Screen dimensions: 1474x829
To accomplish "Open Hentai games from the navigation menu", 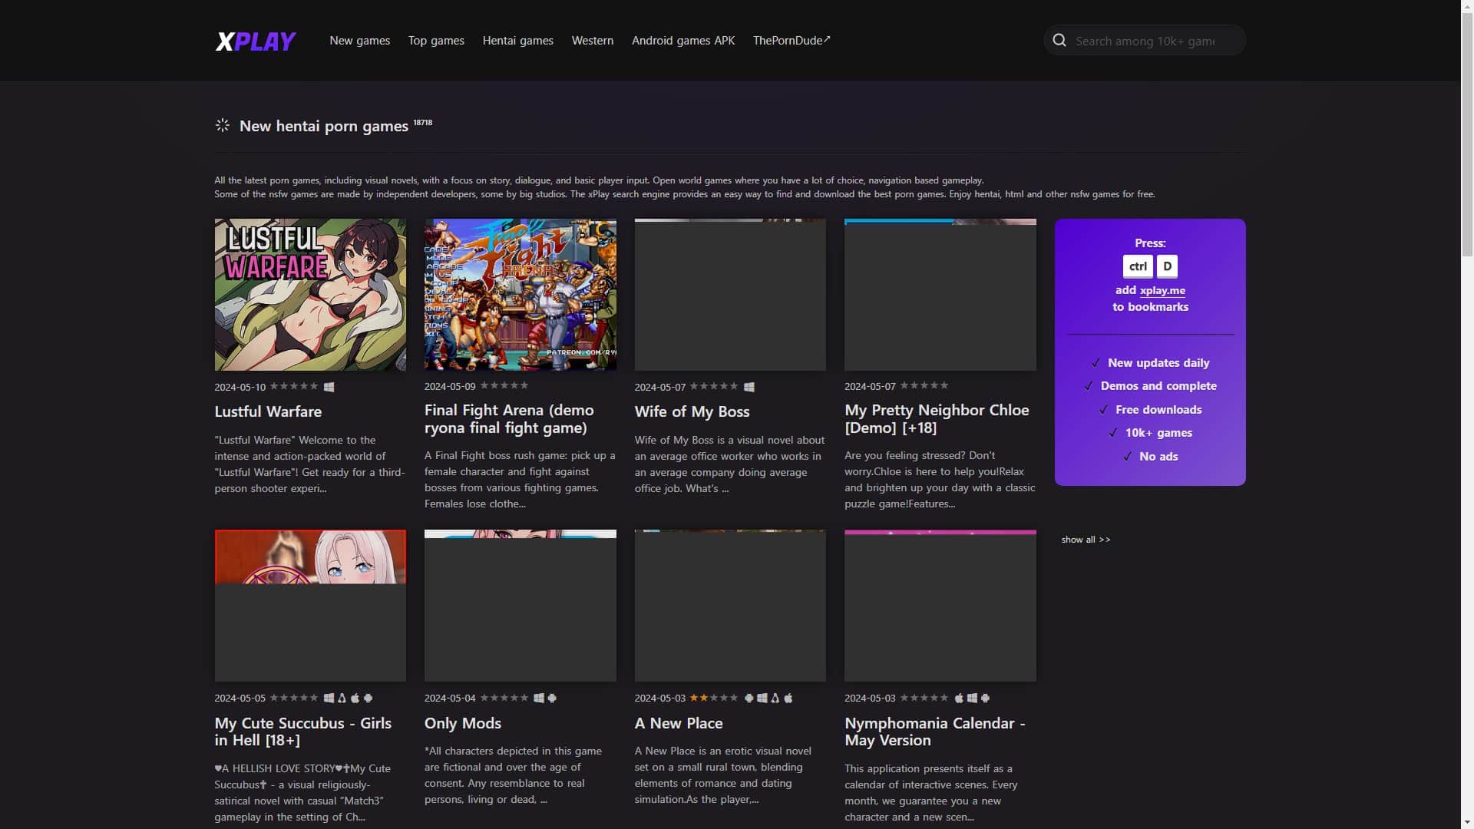I will [517, 41].
